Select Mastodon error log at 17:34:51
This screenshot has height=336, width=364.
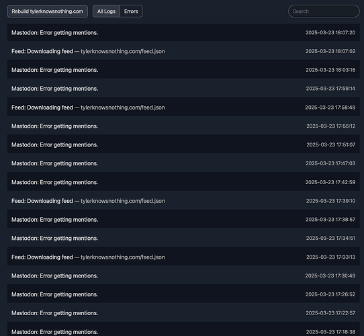click(x=183, y=239)
